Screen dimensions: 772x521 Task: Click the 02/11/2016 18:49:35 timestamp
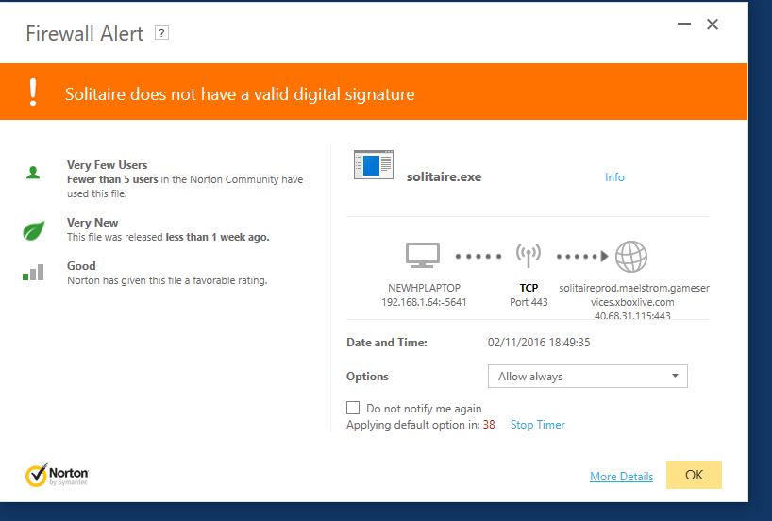[539, 343]
